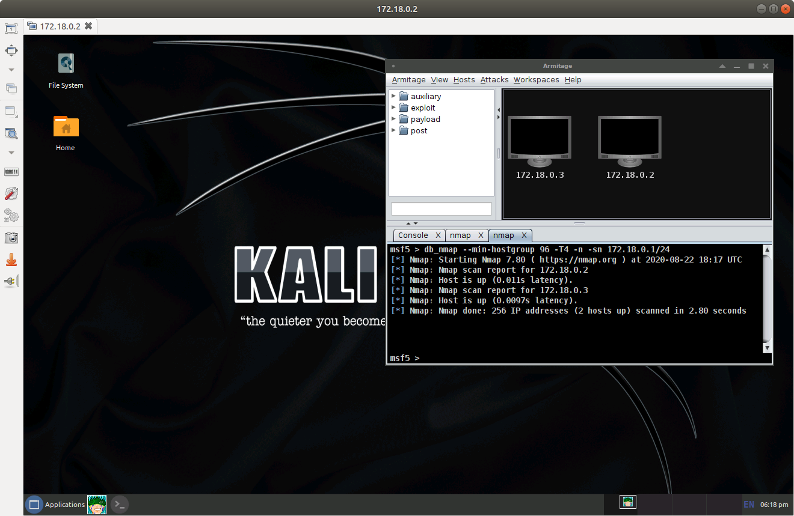Open scaling options arrow below the magnifier icon
Viewport: 794px width, 516px height.
[11, 153]
